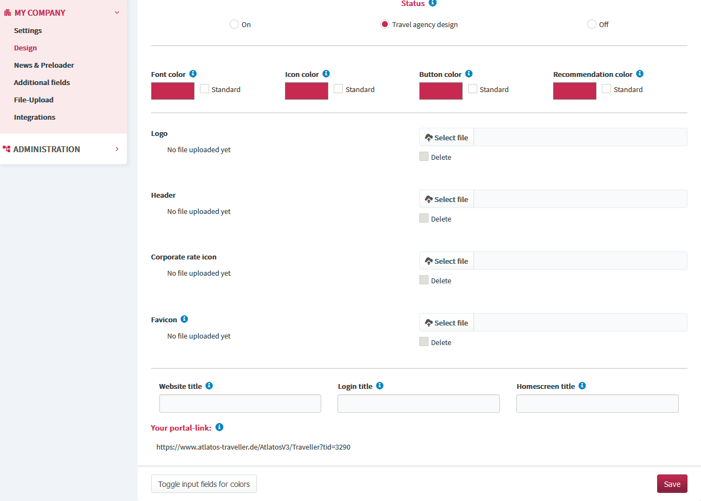Image resolution: width=701 pixels, height=501 pixels.
Task: Tick the Delete checkbox for Favicon
Action: click(x=424, y=342)
